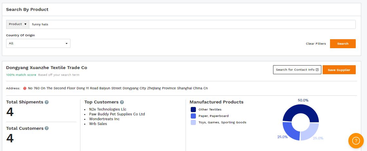
Task: Click Clear Filters link
Action: click(316, 44)
